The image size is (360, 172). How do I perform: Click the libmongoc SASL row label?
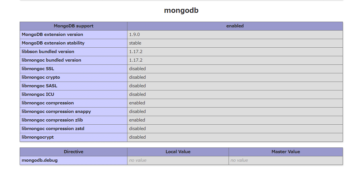point(39,86)
